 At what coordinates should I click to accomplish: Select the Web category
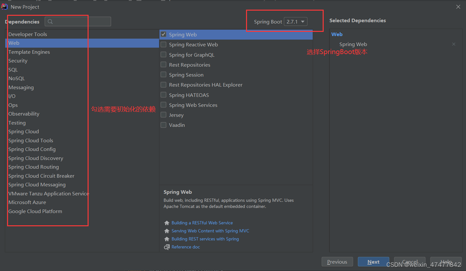[x=82, y=43]
